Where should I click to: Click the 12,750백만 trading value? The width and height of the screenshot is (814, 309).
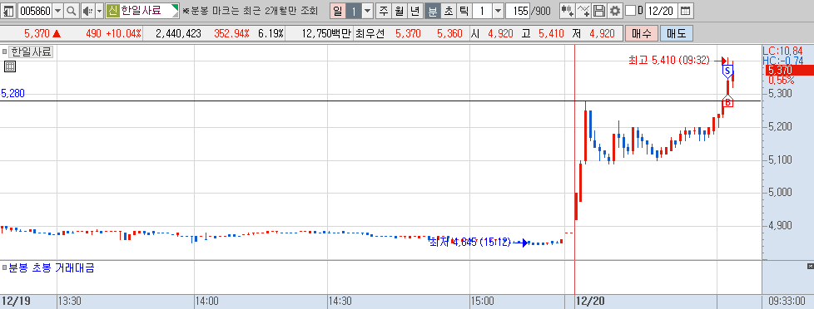pos(326,34)
